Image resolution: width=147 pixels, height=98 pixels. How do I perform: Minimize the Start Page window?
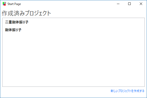118,4
